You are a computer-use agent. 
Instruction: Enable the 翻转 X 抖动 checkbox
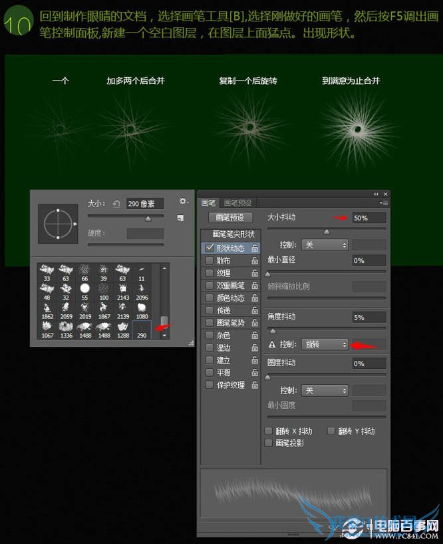pos(269,431)
